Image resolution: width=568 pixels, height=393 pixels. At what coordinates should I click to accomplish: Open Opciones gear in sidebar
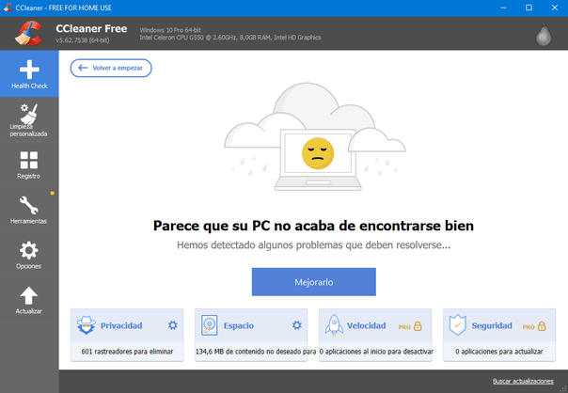[29, 255]
